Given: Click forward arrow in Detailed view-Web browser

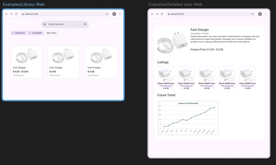Looking at the screenshot, I should [x=157, y=14].
